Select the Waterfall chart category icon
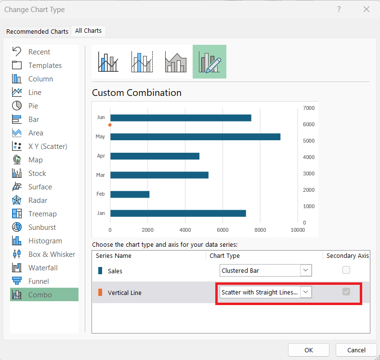Viewport: 380px width, 360px height. 17,267
